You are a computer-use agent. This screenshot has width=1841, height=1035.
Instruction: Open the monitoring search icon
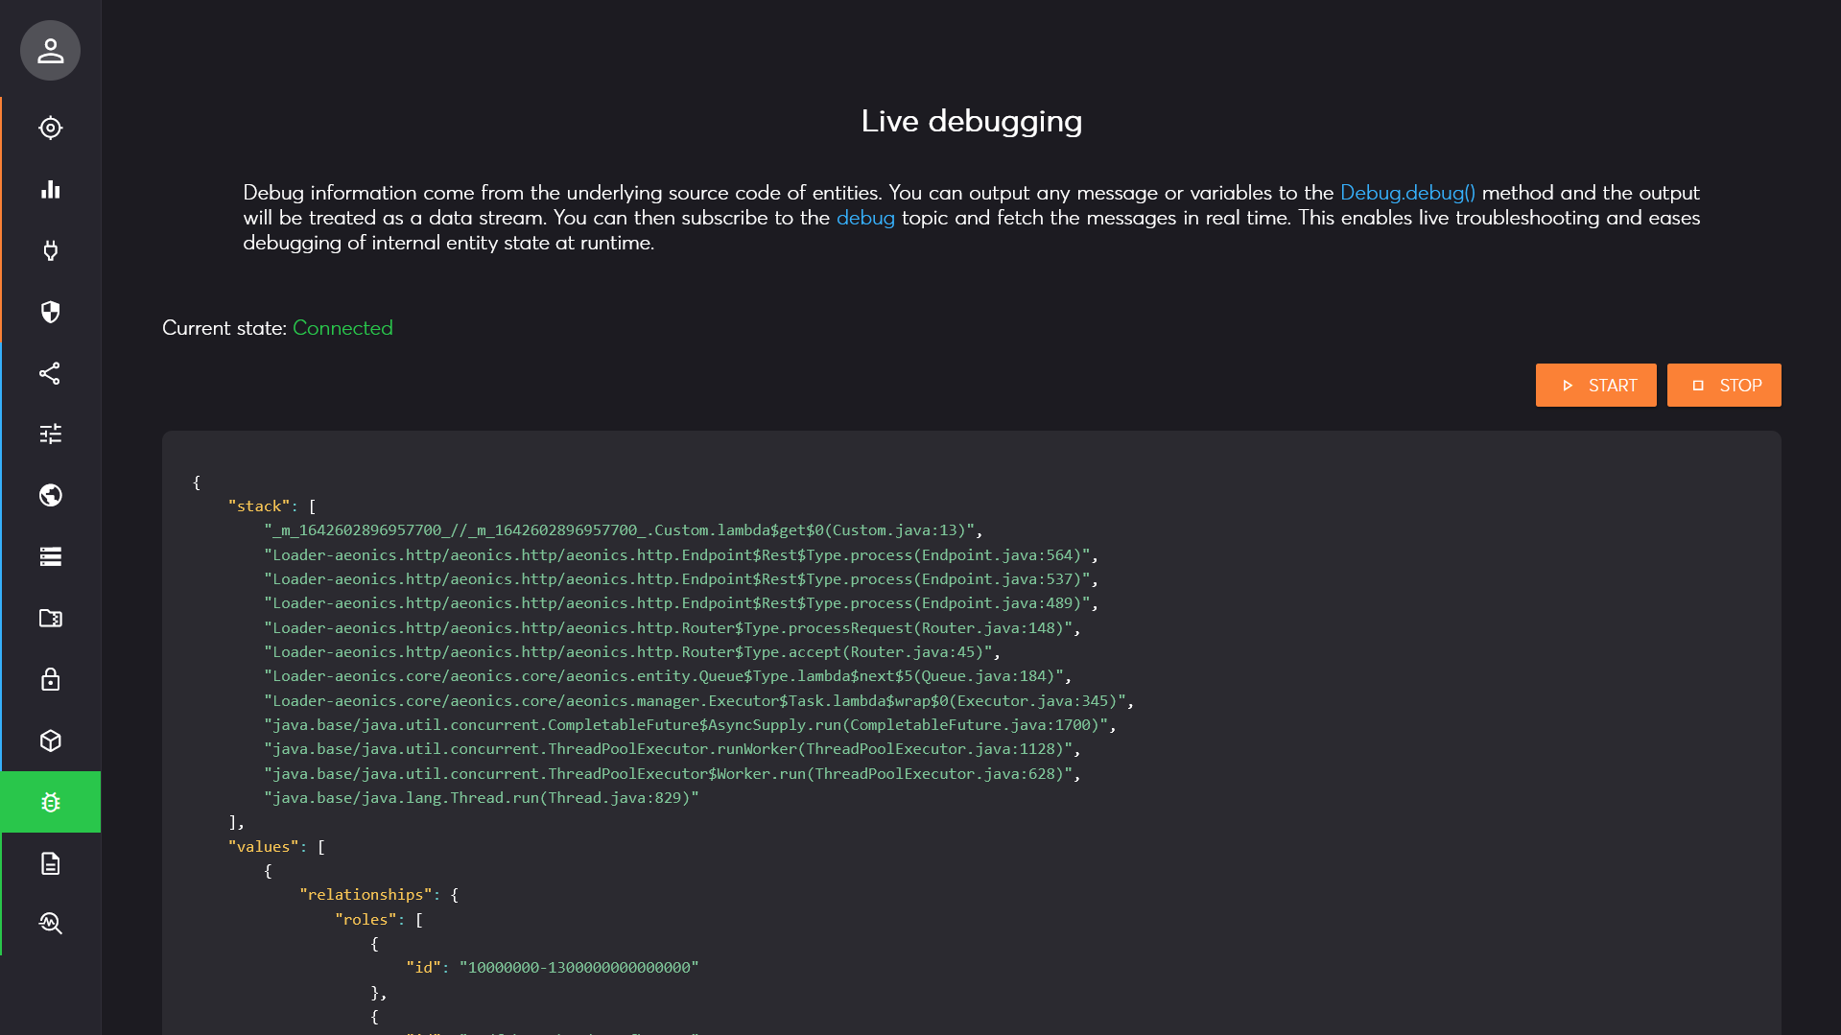(x=49, y=924)
